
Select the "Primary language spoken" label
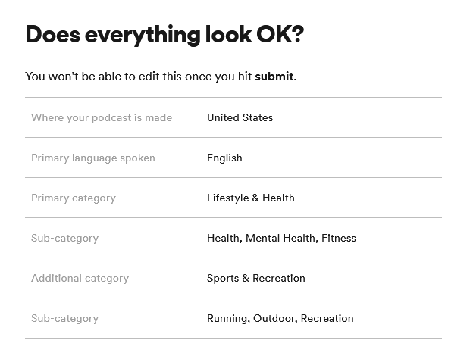click(x=93, y=158)
